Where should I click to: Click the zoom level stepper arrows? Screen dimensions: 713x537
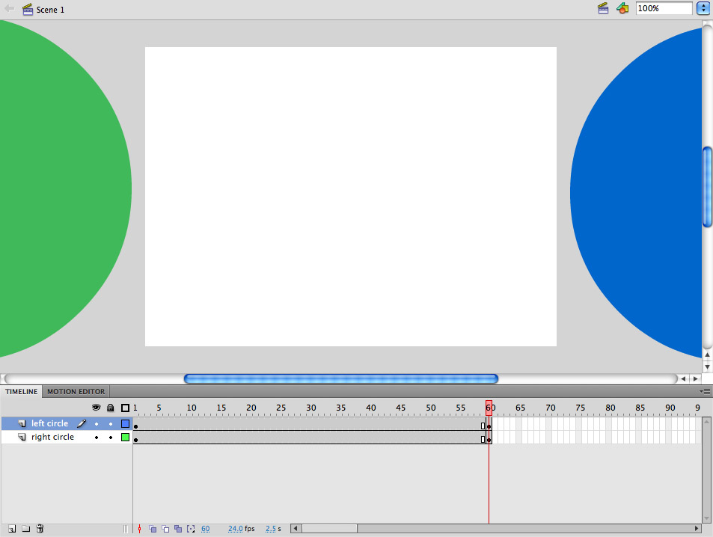[x=703, y=8]
